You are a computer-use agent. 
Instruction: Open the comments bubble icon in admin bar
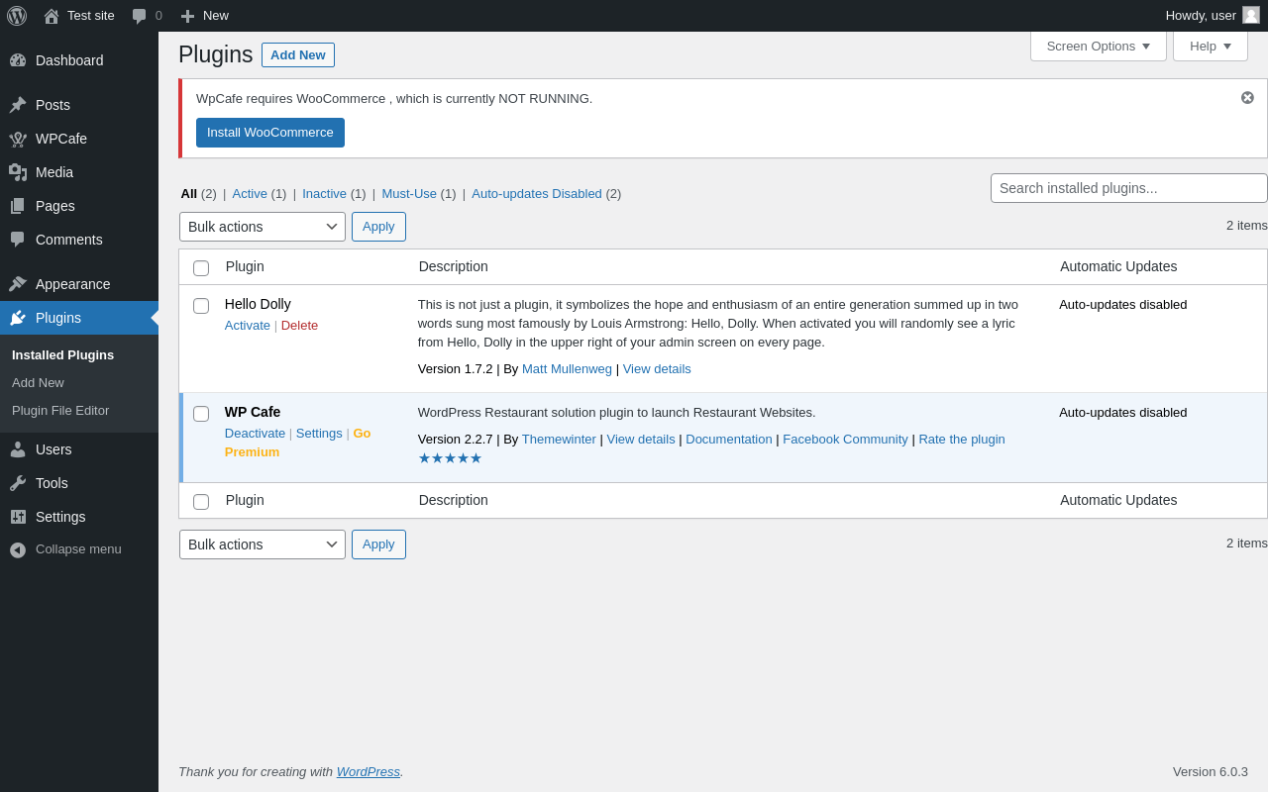click(x=140, y=16)
